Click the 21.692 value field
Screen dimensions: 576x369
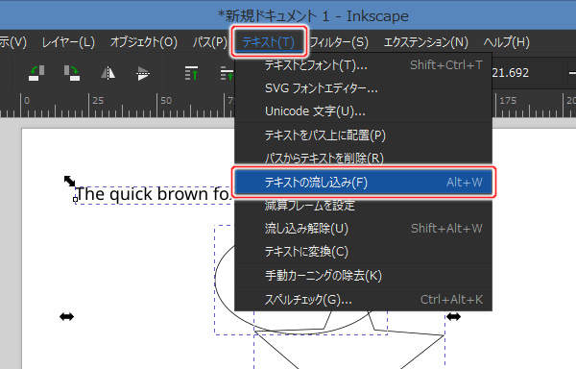511,73
